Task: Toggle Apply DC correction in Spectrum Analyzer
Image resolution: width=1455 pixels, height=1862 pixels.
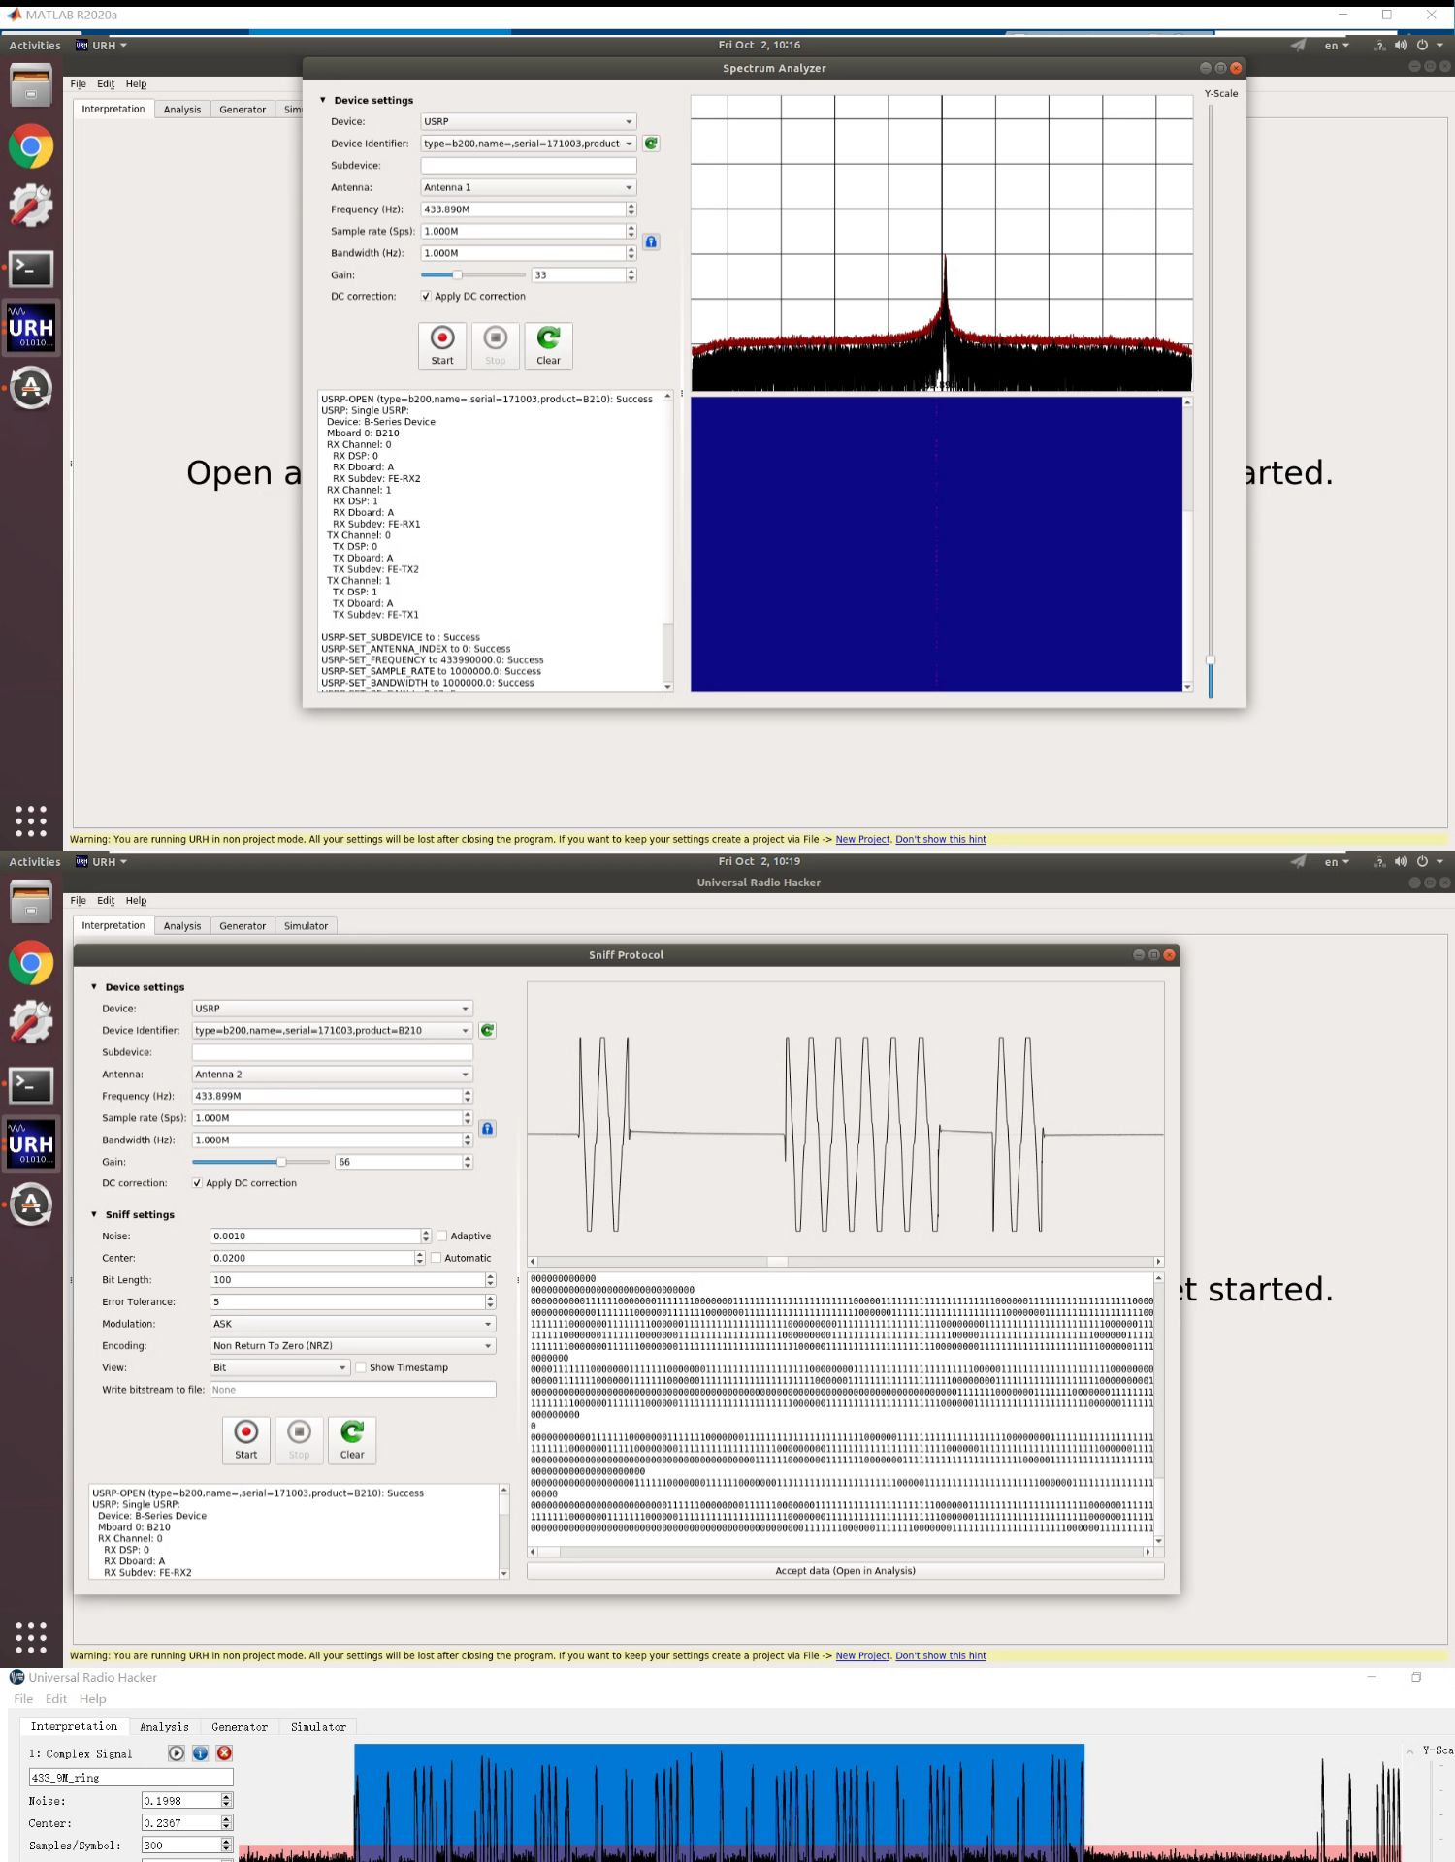Action: pos(426,297)
